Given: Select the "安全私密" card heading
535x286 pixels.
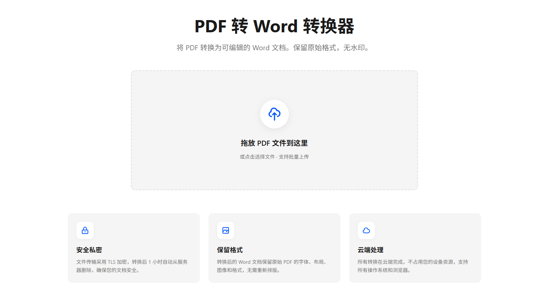Looking at the screenshot, I should 89,250.
